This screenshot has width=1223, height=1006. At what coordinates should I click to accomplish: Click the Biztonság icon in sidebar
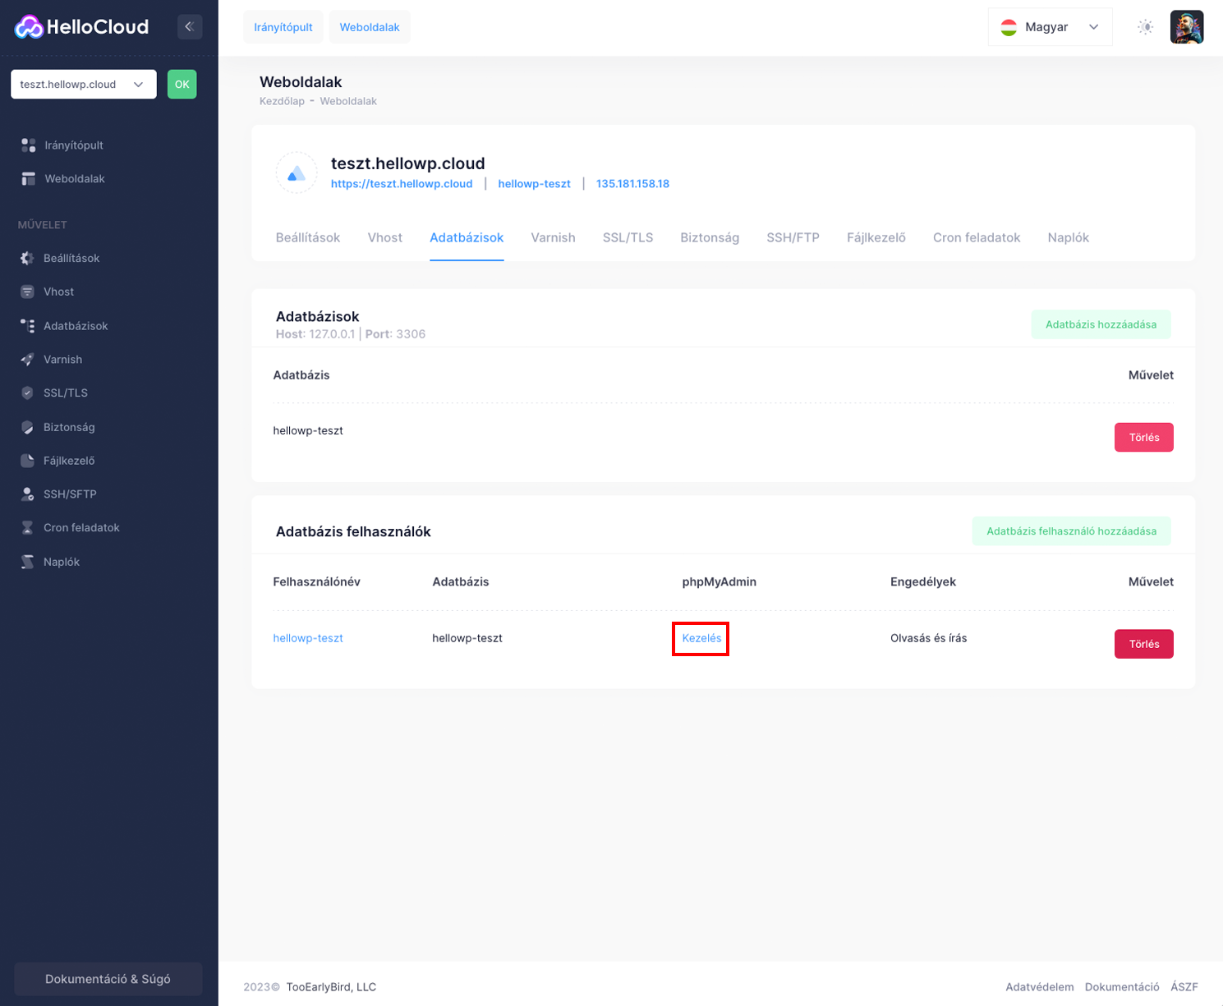pyautogui.click(x=28, y=427)
